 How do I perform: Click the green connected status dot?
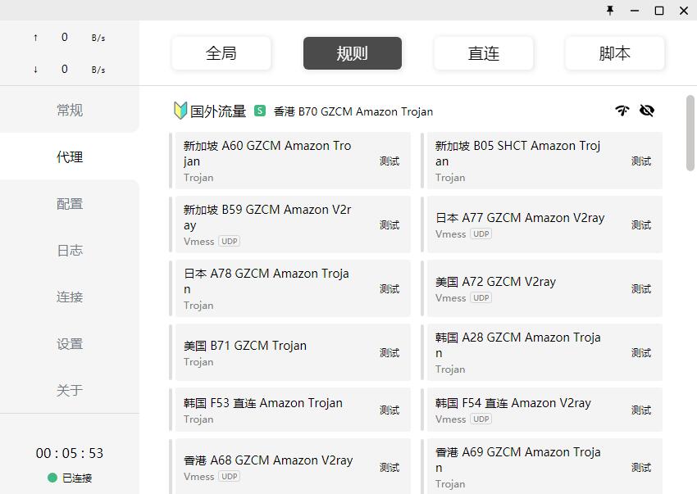click(x=52, y=478)
